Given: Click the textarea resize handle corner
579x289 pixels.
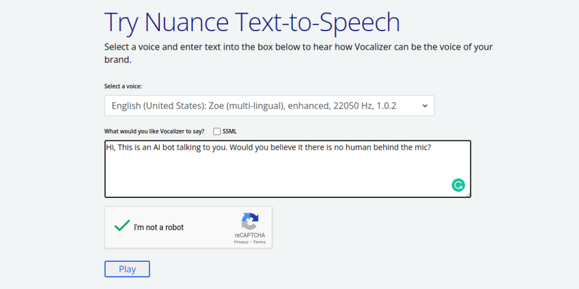Looking at the screenshot, I should [x=468, y=195].
